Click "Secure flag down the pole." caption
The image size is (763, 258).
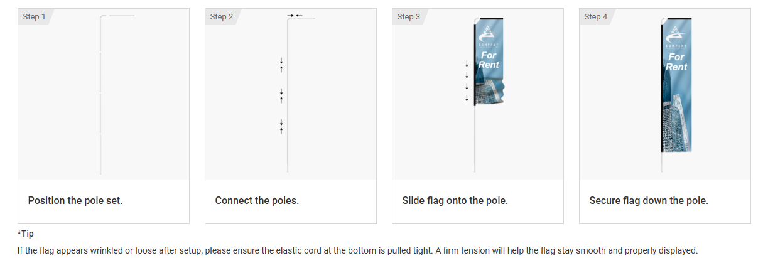click(648, 201)
